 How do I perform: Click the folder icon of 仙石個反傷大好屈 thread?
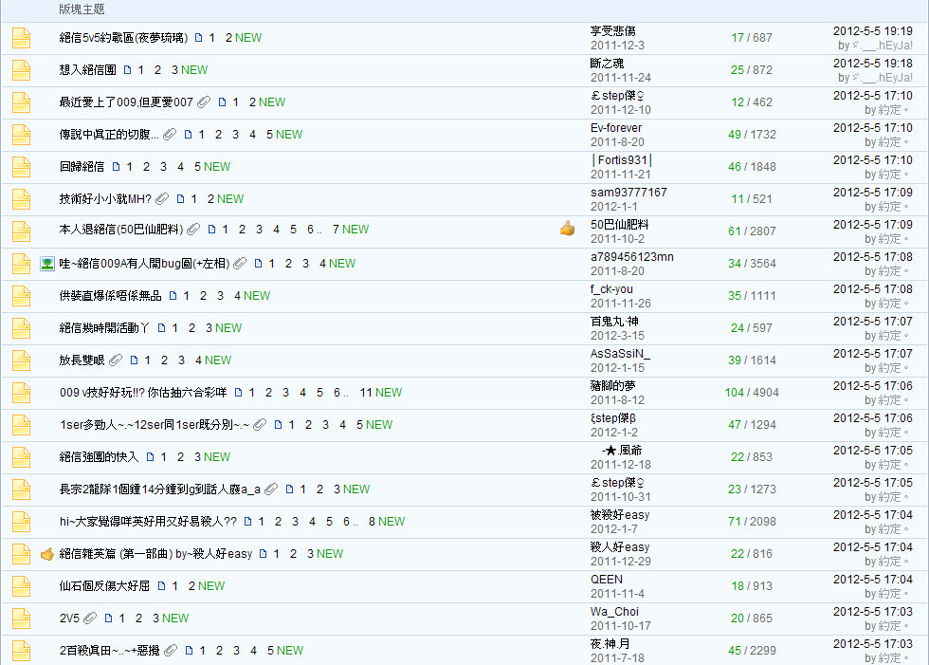point(21,586)
